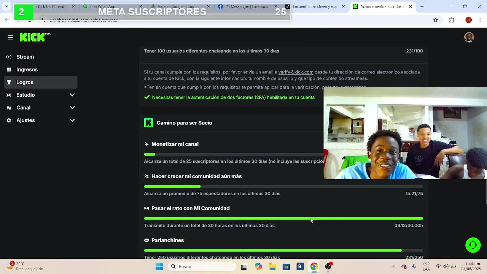Expand the Estudio submenu chevron
The height and width of the screenshot is (274, 487).
[x=72, y=95]
